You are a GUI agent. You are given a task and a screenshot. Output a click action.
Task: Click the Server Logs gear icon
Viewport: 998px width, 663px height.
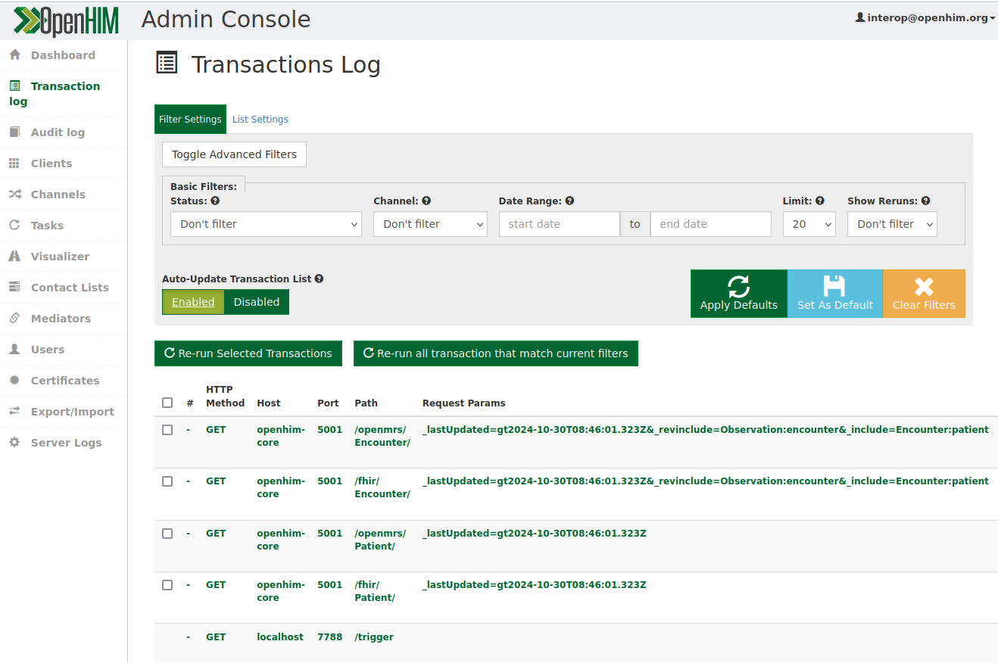(x=14, y=443)
